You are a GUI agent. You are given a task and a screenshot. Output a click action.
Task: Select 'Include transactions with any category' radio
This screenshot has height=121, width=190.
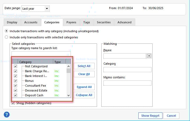(6, 31)
